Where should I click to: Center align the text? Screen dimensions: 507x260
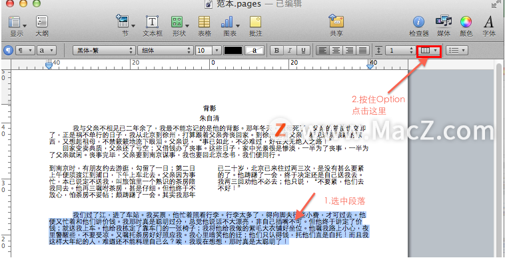[x=336, y=51]
